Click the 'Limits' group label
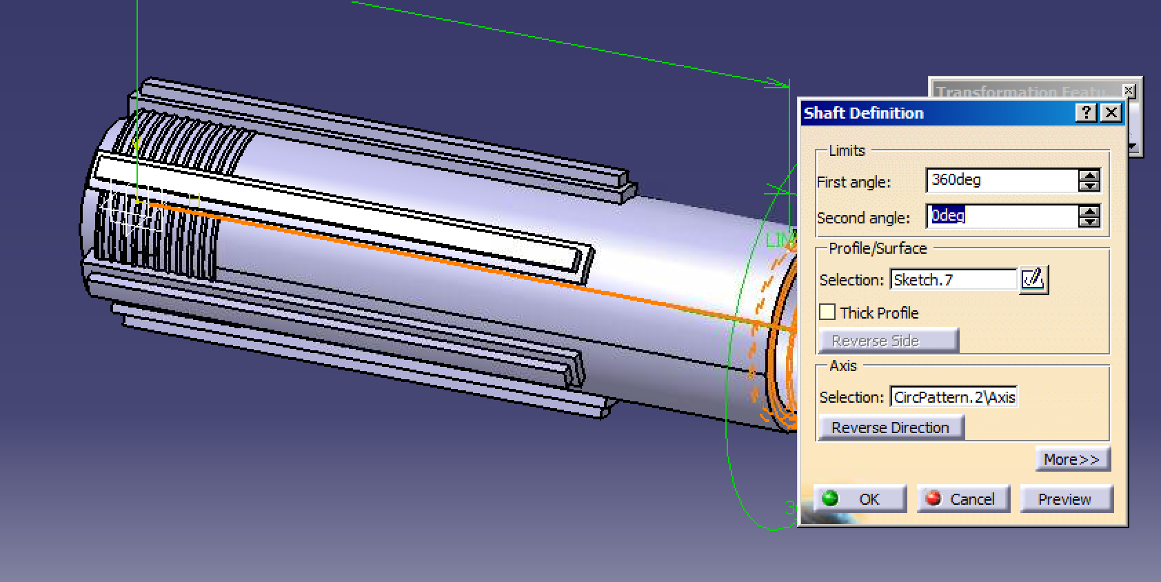Screen dimensions: 1161x582 coord(847,150)
